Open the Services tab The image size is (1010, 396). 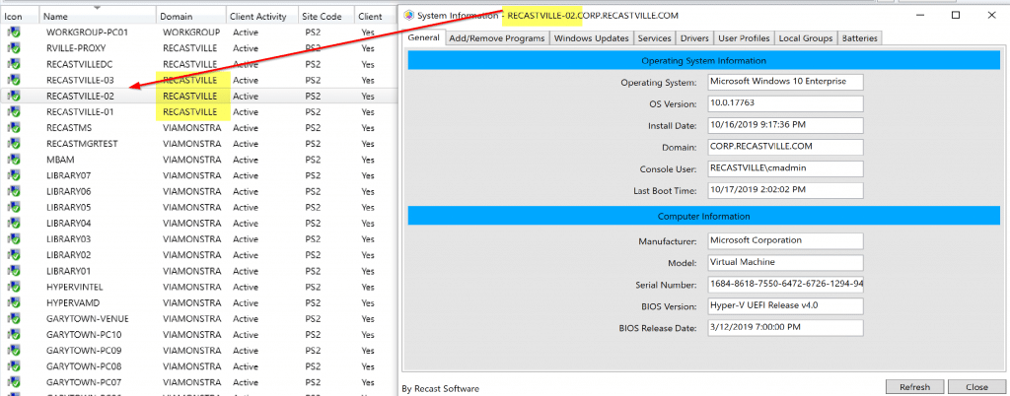654,38
